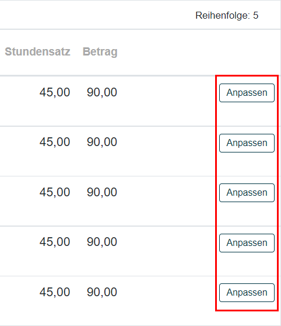This screenshot has width=281, height=326.
Task: Click Anpassen button in last row
Action: click(x=247, y=293)
